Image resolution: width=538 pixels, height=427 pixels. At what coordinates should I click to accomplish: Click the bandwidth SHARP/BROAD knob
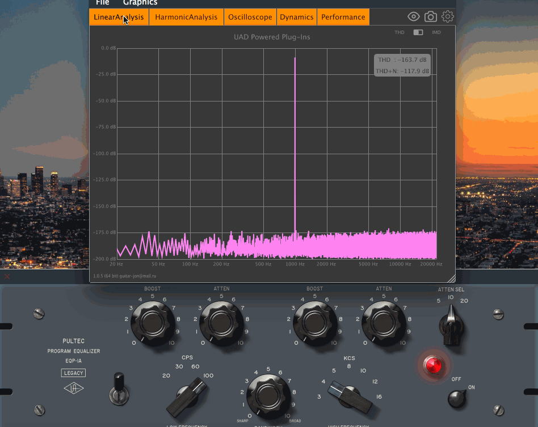(x=268, y=396)
